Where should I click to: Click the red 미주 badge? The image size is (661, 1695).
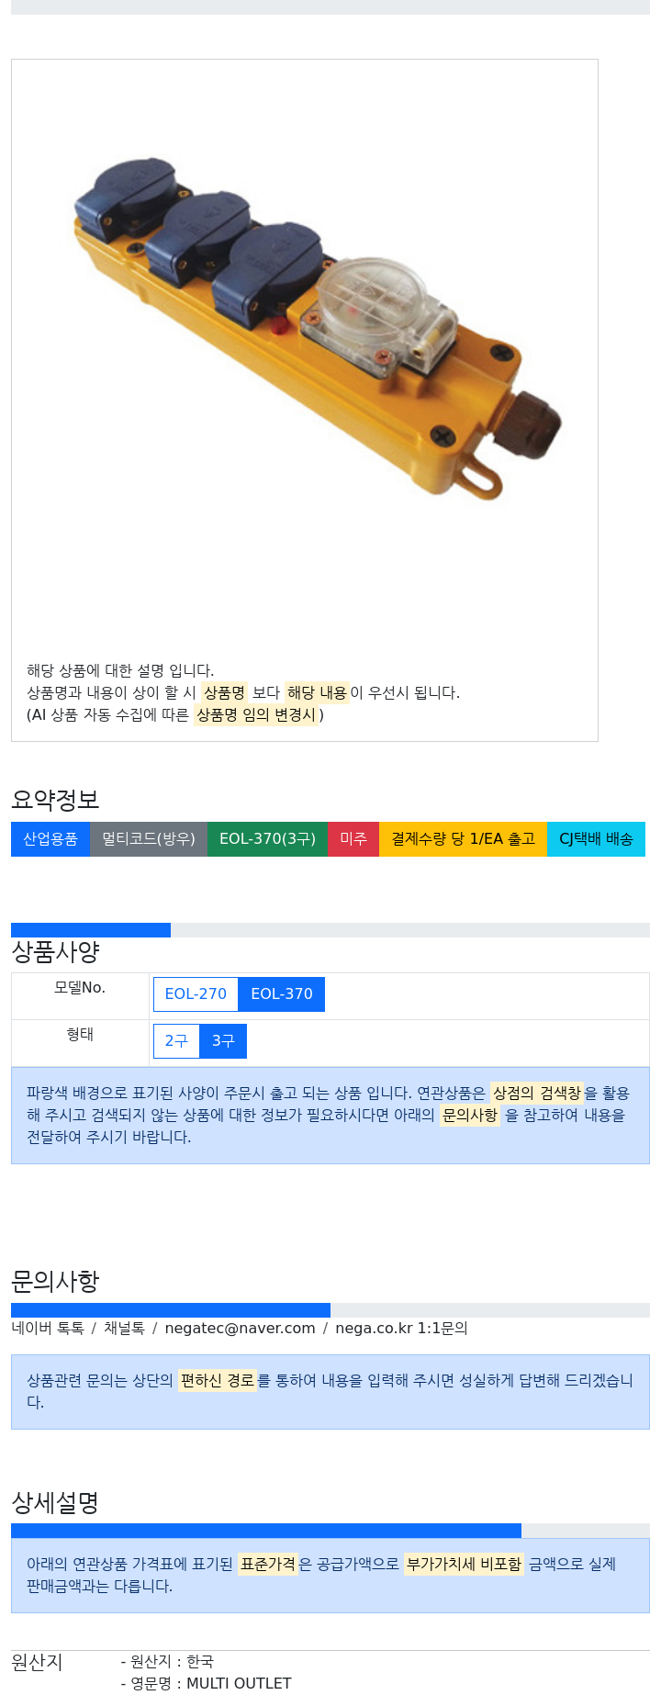click(x=353, y=839)
